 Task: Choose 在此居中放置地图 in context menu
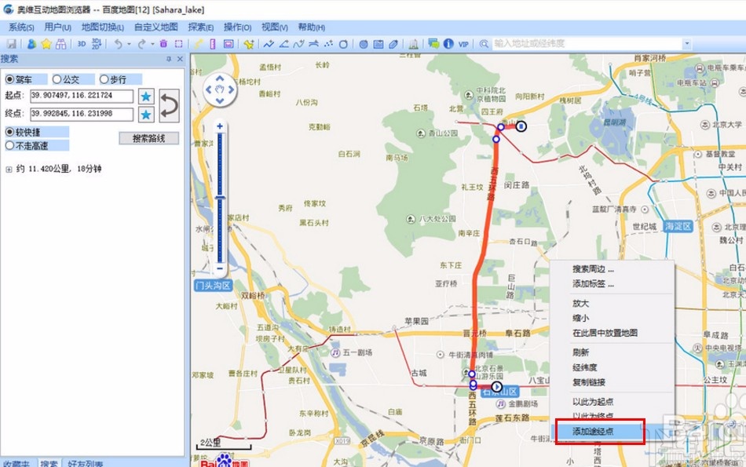(x=612, y=333)
